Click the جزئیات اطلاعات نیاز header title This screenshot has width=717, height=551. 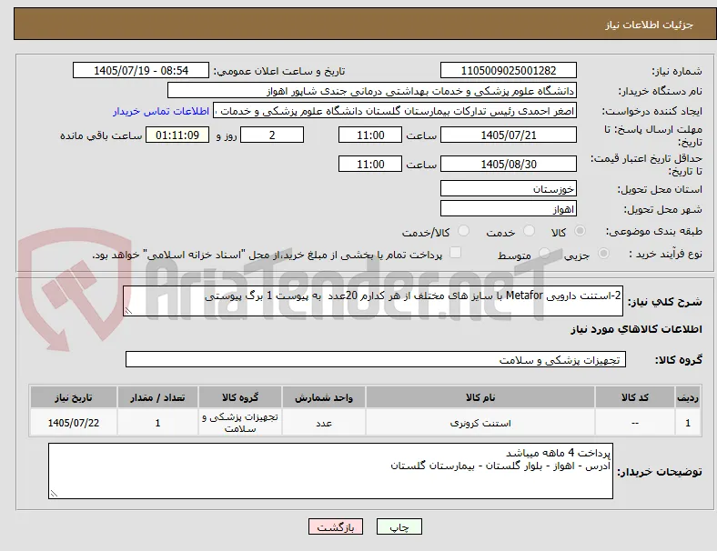[650, 25]
